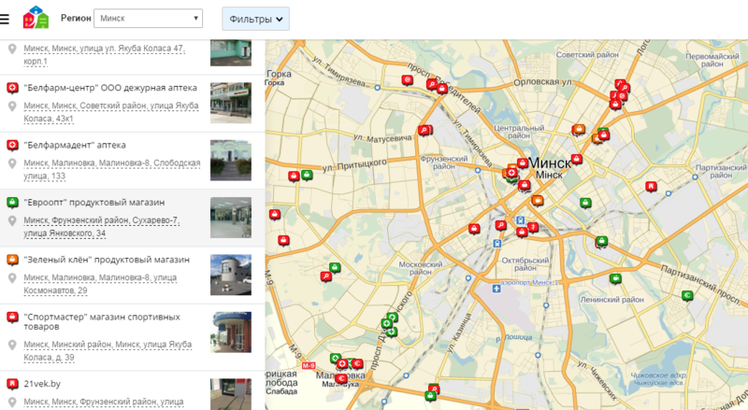Image resolution: width=748 pixels, height=410 pixels.
Task: Click the green icon beside "Евроопт"
Action: pyautogui.click(x=12, y=203)
